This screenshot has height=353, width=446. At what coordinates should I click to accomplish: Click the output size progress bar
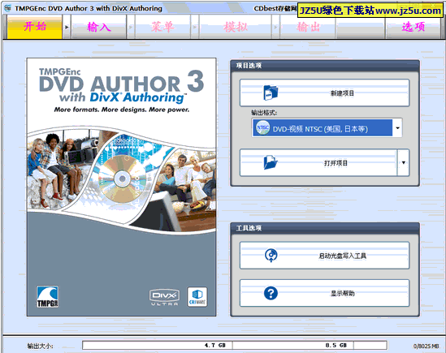click(x=235, y=346)
